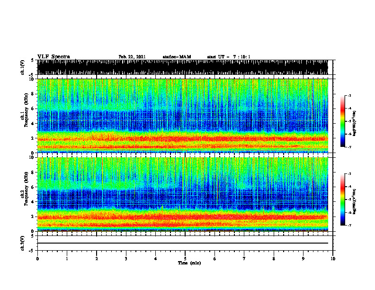Select the date text "Feb. 22, 2021"
Viewport: 375px width, 290px height.
[132, 57]
